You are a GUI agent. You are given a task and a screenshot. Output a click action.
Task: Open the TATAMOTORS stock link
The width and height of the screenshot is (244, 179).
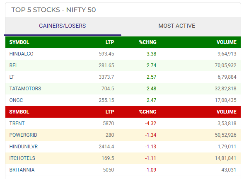[x=25, y=89]
